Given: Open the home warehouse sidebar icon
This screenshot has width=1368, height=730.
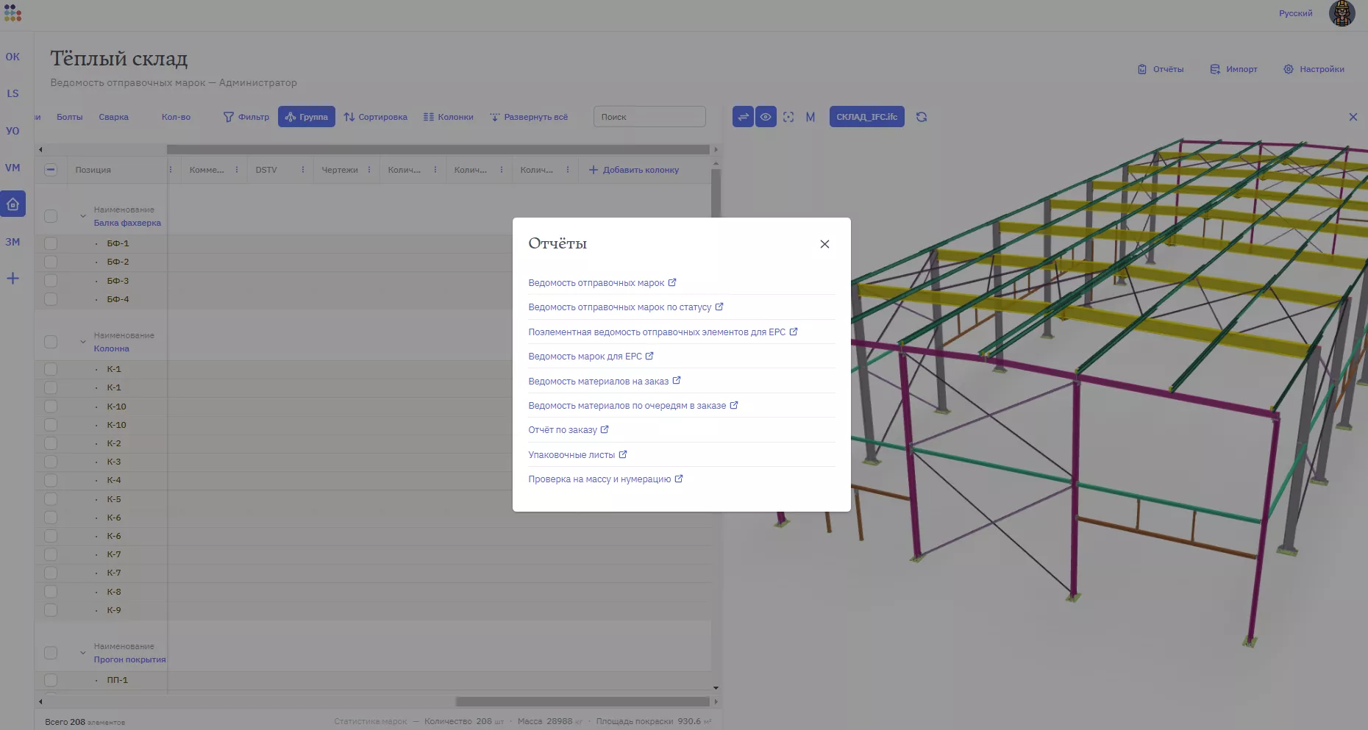Looking at the screenshot, I should pos(13,204).
